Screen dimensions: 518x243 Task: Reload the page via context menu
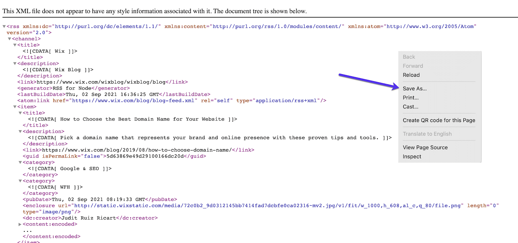click(411, 75)
